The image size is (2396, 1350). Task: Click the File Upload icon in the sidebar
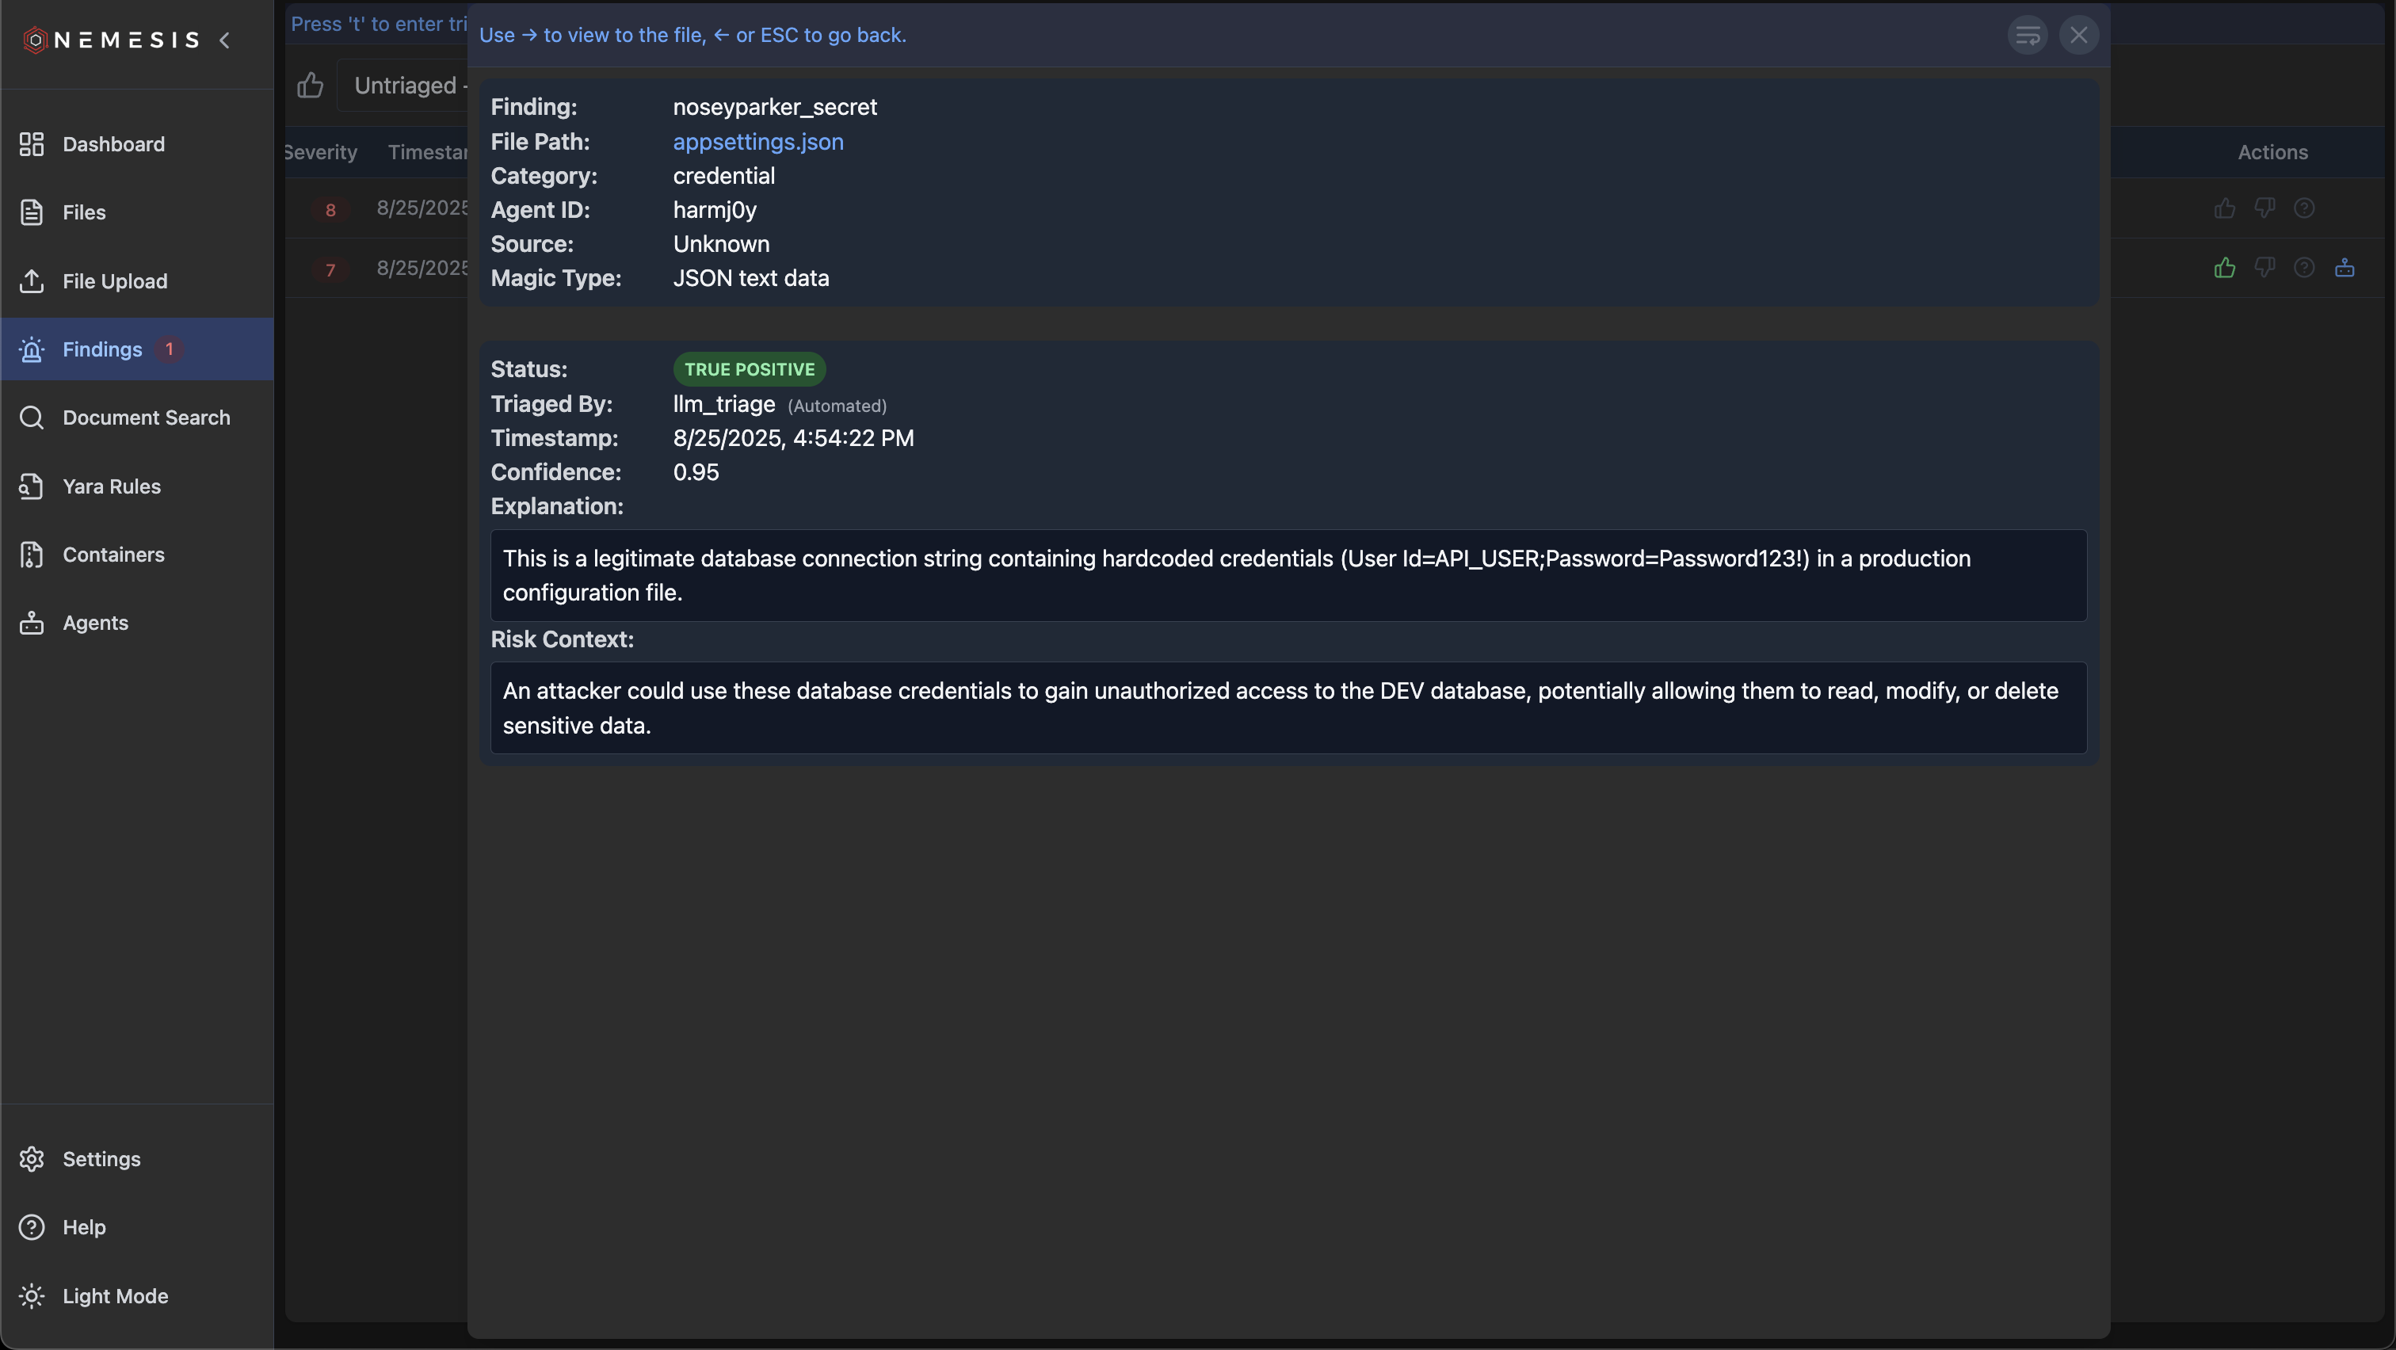[x=32, y=280]
